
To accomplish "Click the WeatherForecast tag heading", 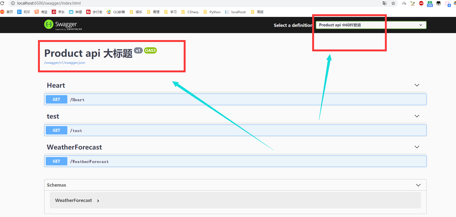I will tap(74, 147).
